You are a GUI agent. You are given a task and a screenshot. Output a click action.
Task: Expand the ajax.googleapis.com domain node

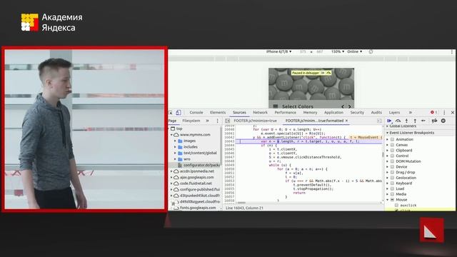[x=171, y=178]
